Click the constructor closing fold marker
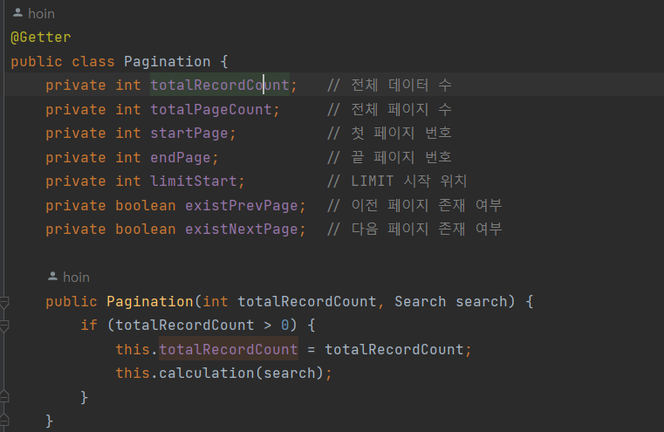This screenshot has height=432, width=664. 4,420
